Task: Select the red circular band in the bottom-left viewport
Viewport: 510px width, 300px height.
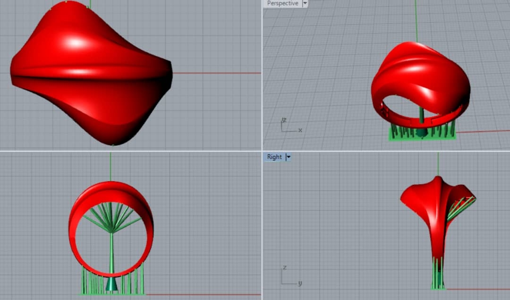Action: click(111, 229)
